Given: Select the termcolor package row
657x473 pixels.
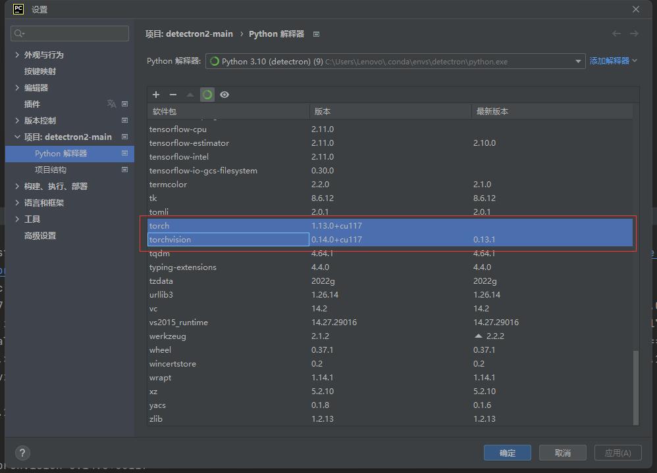Looking at the screenshot, I should 390,185.
